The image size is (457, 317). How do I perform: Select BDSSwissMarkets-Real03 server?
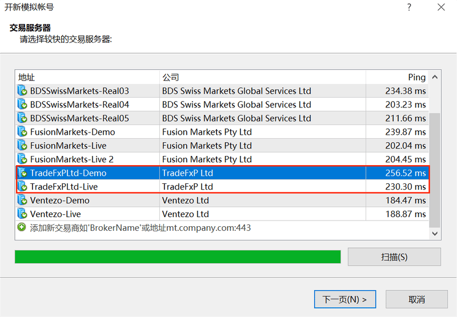coord(222,91)
